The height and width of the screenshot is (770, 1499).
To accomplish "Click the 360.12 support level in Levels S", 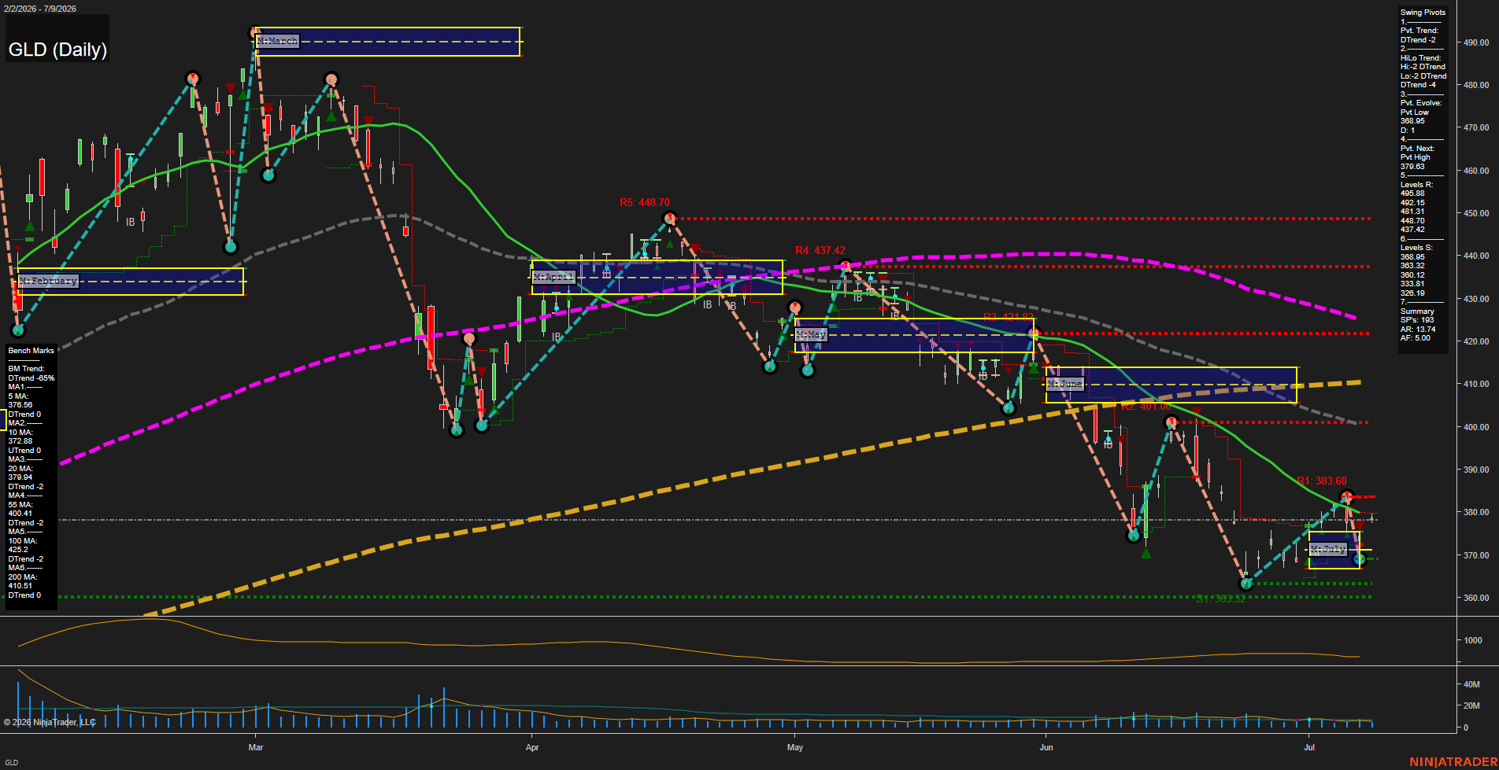I will pyautogui.click(x=1412, y=275).
